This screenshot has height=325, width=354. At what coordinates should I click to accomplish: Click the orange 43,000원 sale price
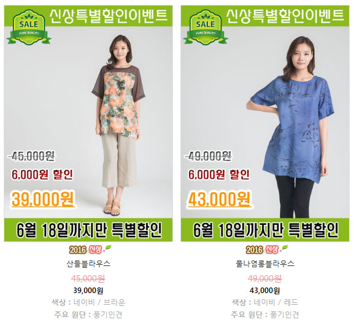(x=220, y=199)
